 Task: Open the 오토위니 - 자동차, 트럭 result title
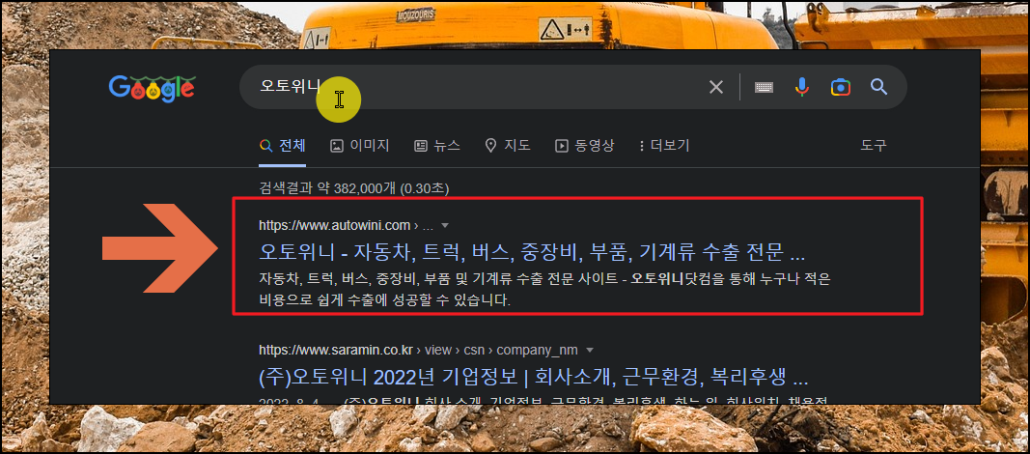[532, 253]
